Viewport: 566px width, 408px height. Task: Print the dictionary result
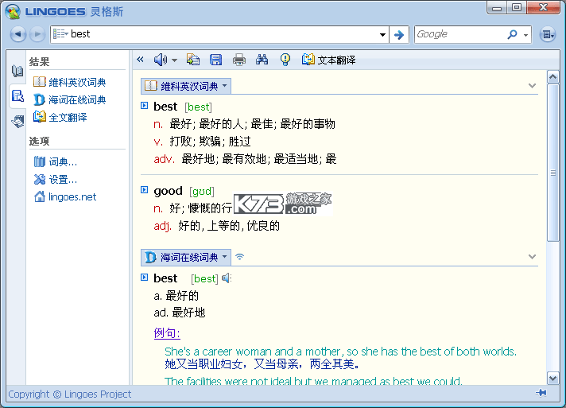239,60
